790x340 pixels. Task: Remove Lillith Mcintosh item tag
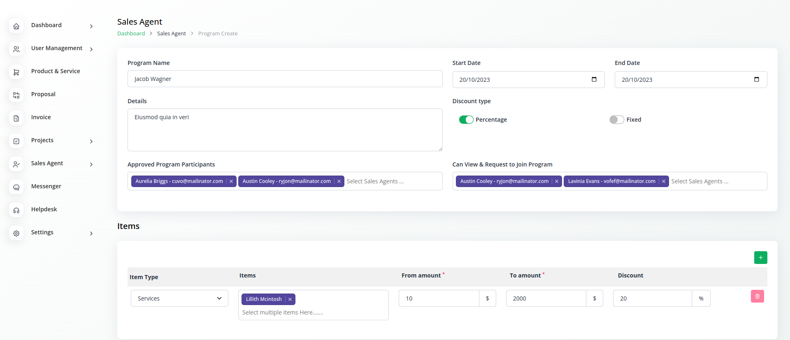(x=290, y=299)
